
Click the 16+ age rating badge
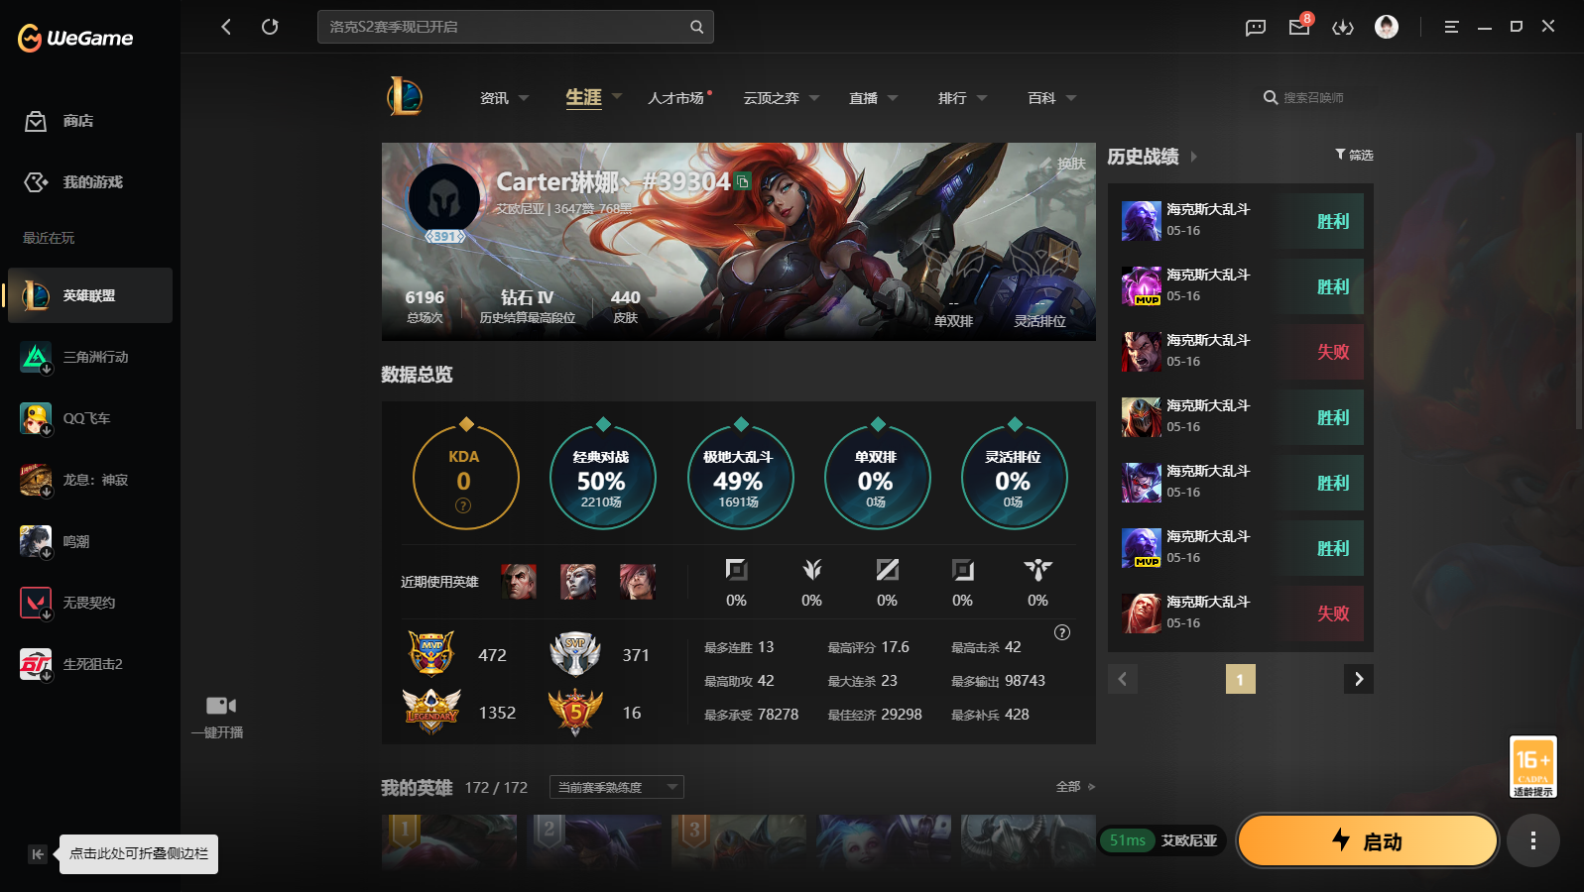[x=1533, y=766]
